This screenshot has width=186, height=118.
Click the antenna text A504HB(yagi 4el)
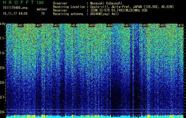point(104,14)
